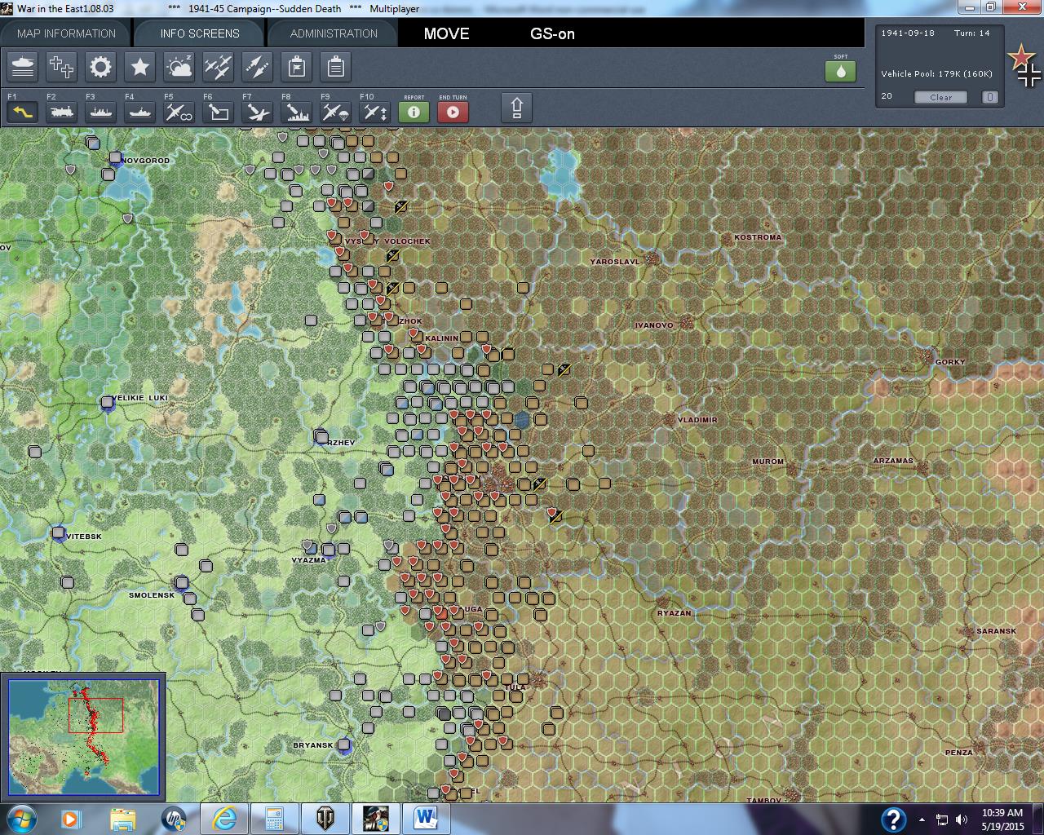Screen dimensions: 1044x835
Task: Click the red End Turn button
Action: pyautogui.click(x=453, y=111)
